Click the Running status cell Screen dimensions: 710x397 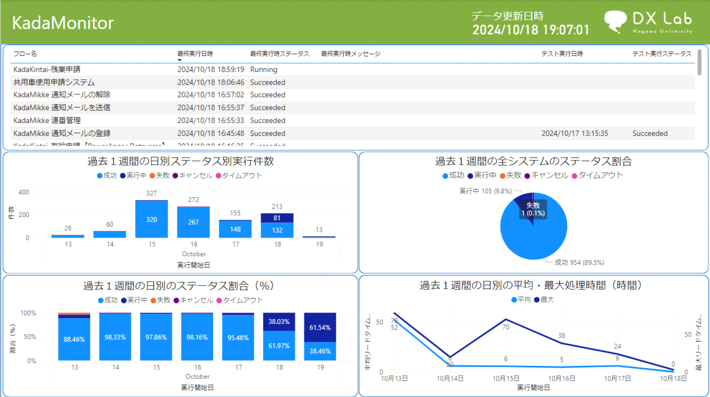click(x=264, y=70)
